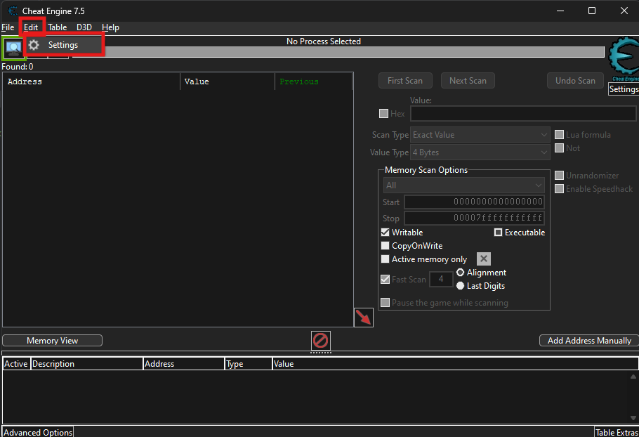Open the Scan Type dropdown
Screen dimensions: 639x437
click(480, 135)
